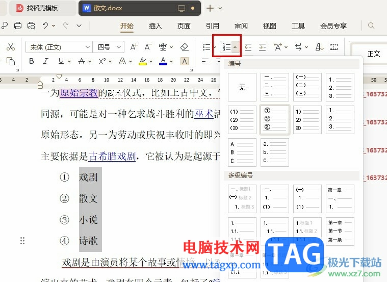Image resolution: width=387 pixels, height=282 pixels.
Task: Click the copy icon
Action: pos(11,61)
